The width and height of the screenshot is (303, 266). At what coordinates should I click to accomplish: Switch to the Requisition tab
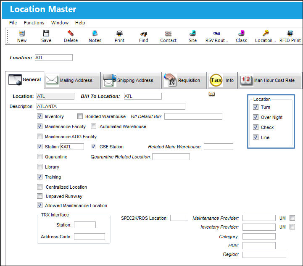click(x=184, y=80)
